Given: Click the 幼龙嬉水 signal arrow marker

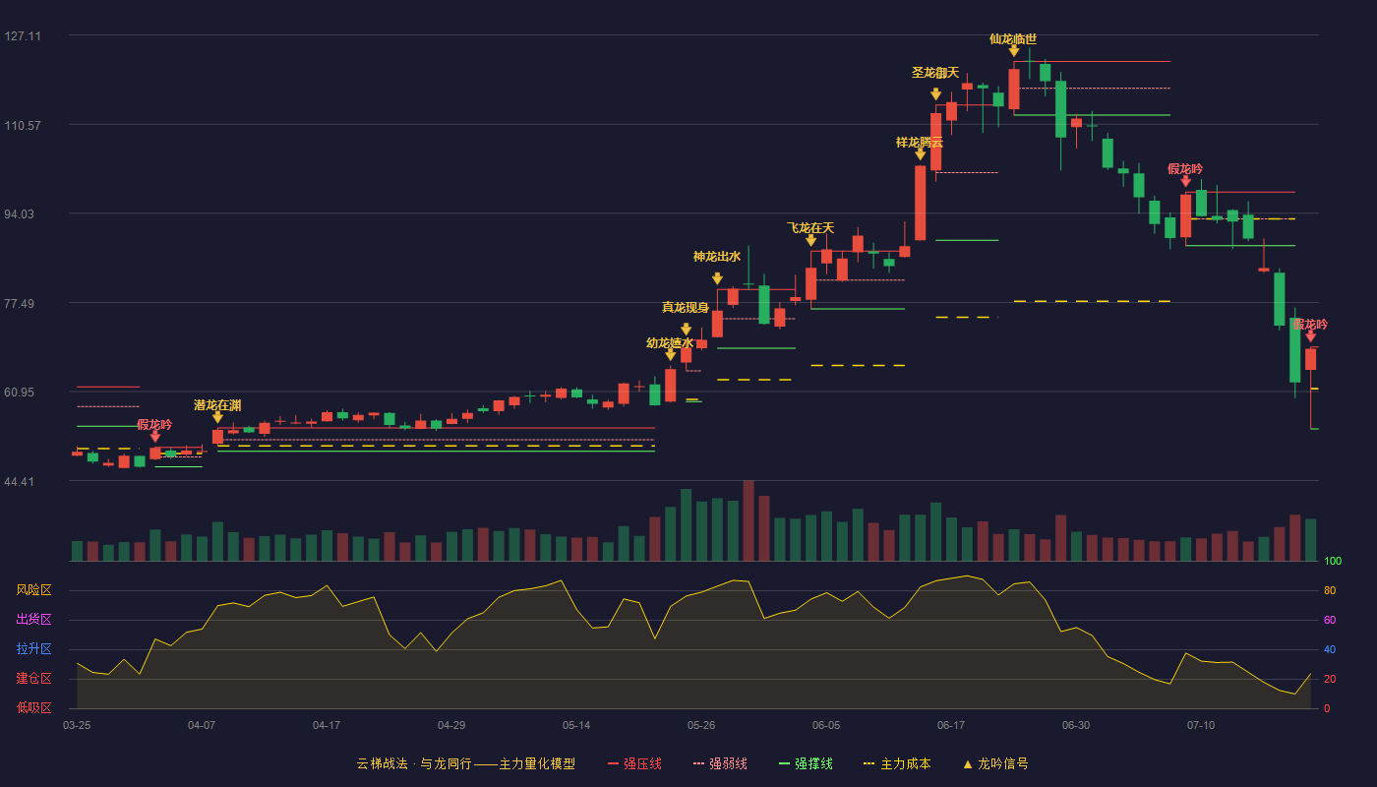Looking at the screenshot, I should [x=670, y=355].
